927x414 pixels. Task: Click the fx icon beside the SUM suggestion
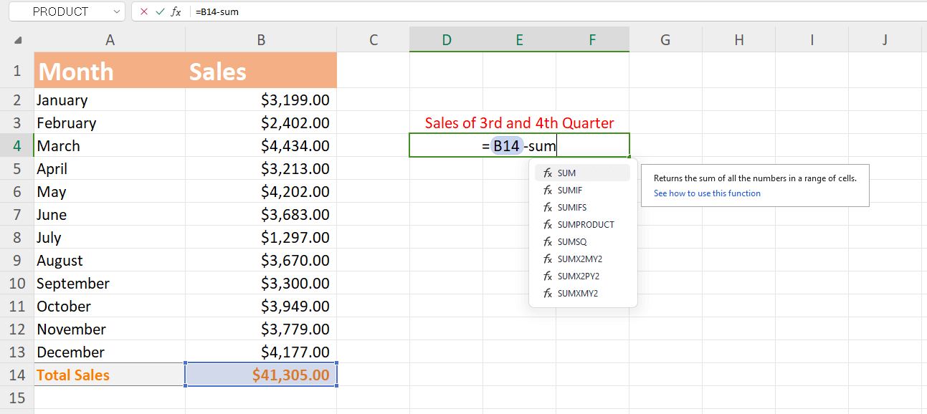[547, 173]
